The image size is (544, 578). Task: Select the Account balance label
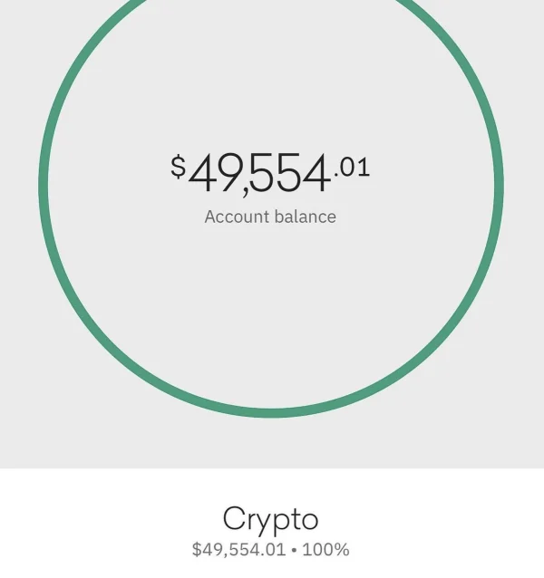pos(270,217)
